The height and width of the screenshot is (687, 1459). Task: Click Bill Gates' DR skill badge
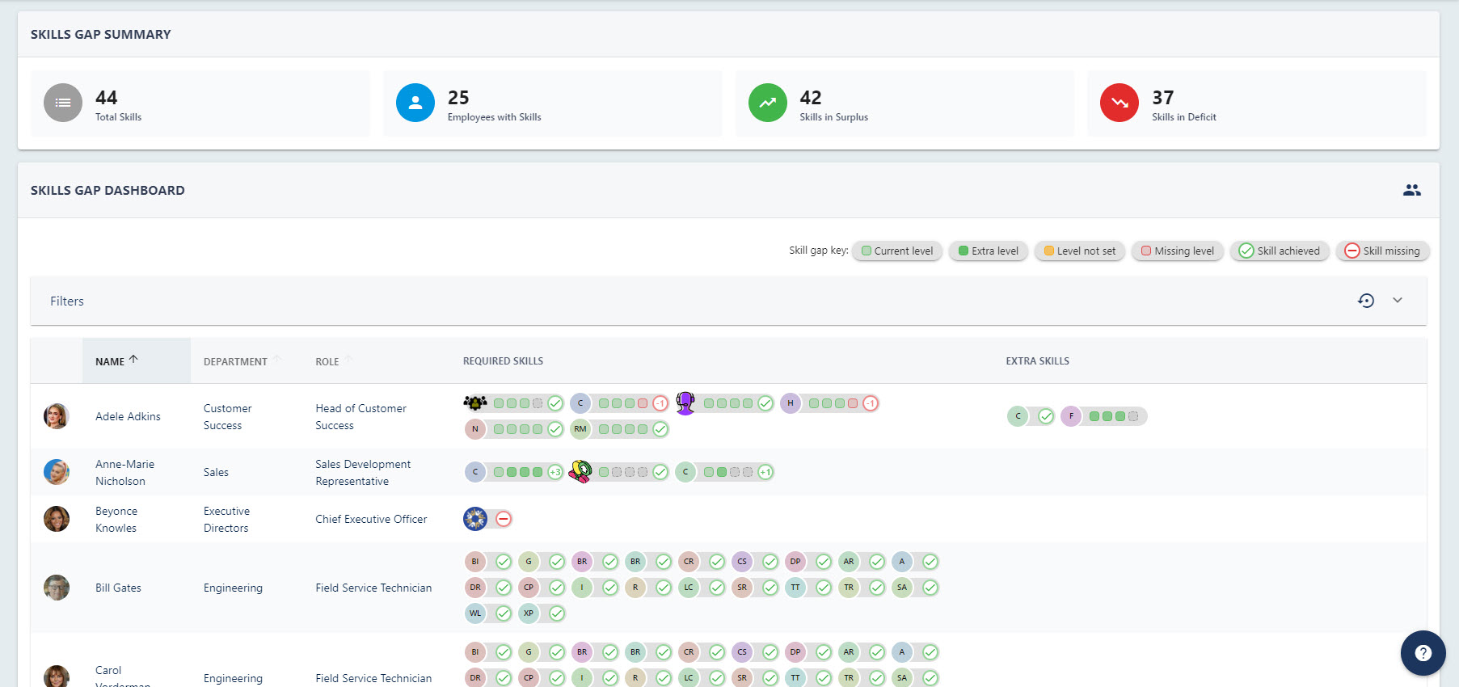[x=475, y=588]
